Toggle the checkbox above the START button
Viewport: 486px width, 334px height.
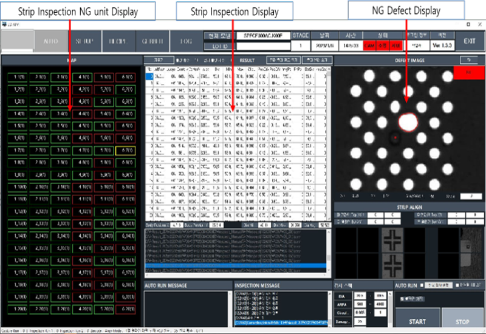tap(402, 298)
